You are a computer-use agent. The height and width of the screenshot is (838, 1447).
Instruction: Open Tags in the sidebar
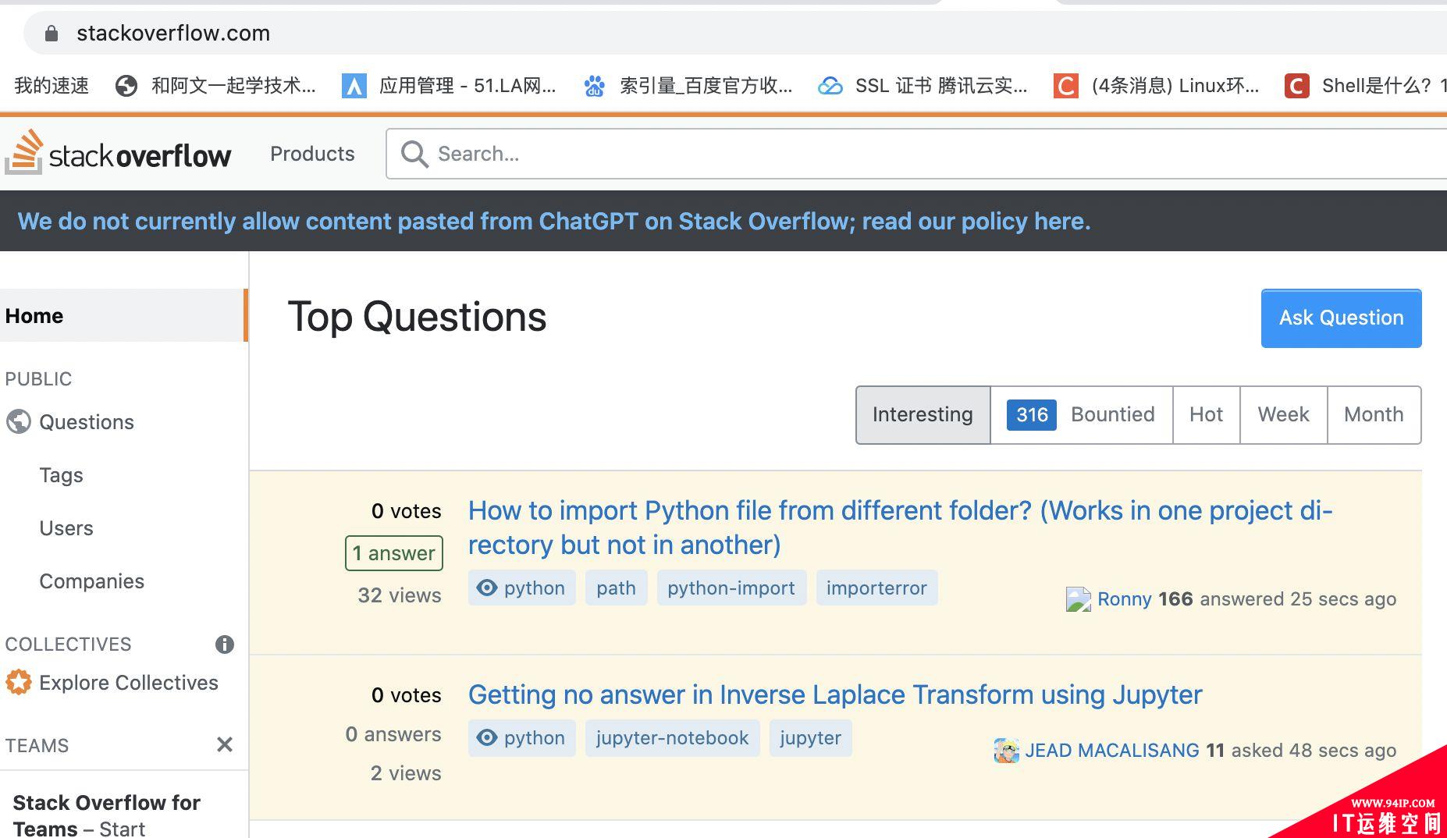61,475
